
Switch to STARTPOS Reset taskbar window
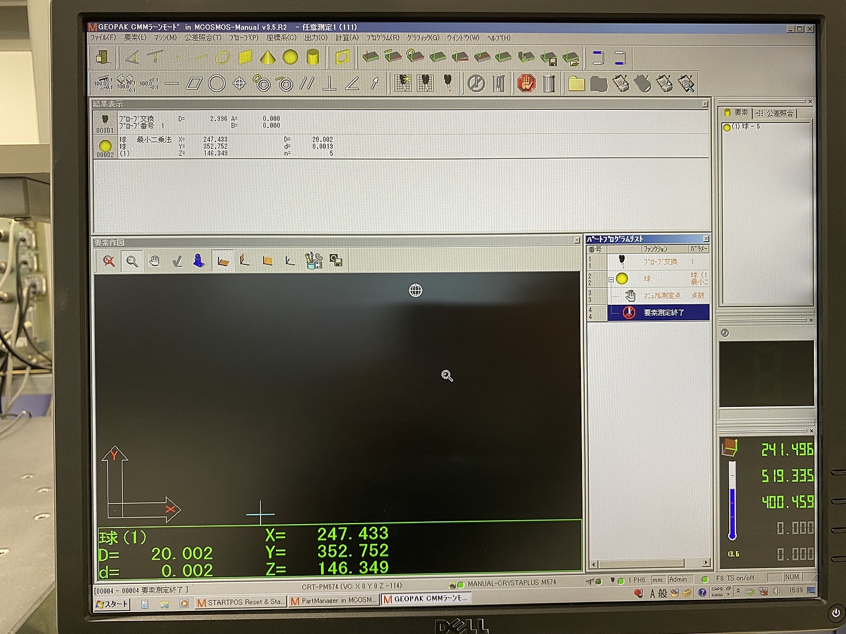[240, 602]
